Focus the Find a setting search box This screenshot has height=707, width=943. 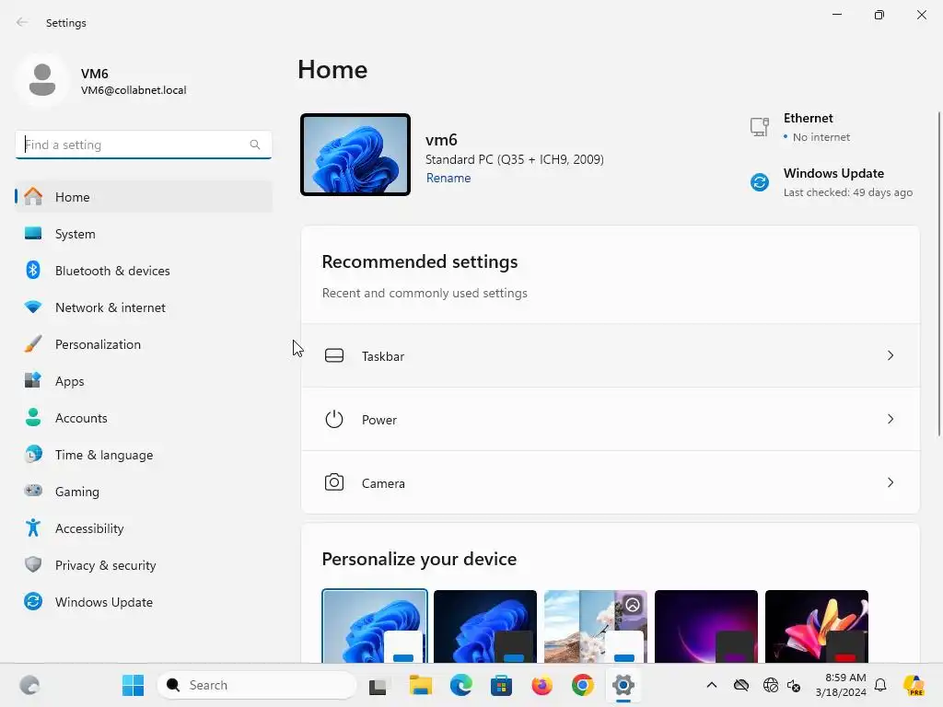click(143, 145)
